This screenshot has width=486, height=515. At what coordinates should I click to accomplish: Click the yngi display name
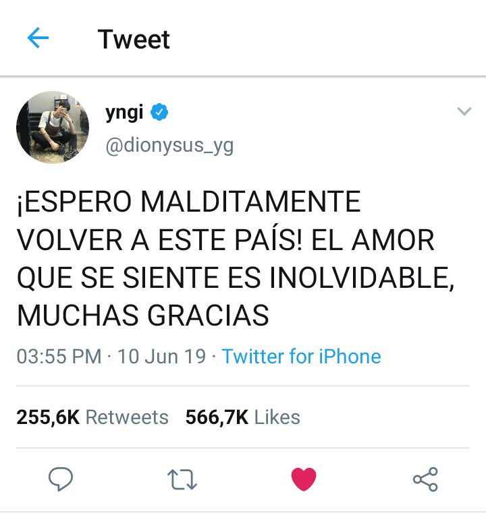pyautogui.click(x=124, y=113)
